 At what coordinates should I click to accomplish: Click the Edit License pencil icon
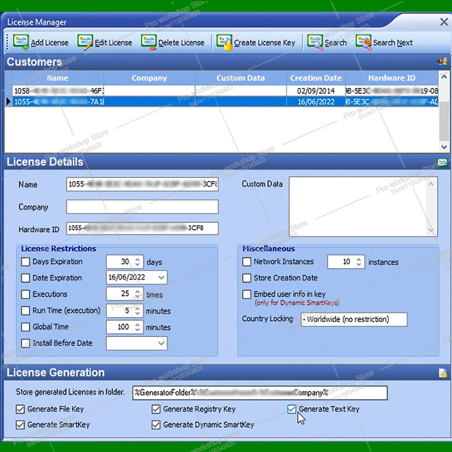[85, 42]
